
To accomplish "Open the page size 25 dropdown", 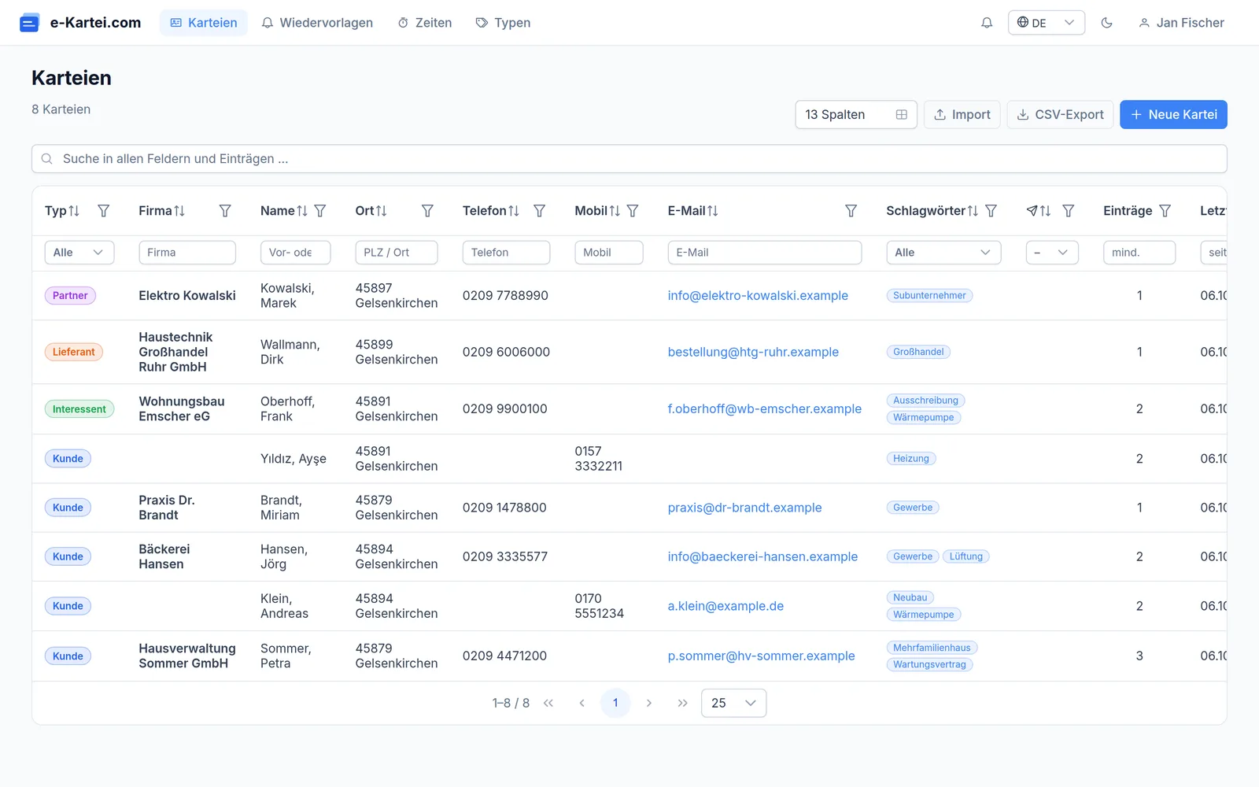I will [x=733, y=703].
